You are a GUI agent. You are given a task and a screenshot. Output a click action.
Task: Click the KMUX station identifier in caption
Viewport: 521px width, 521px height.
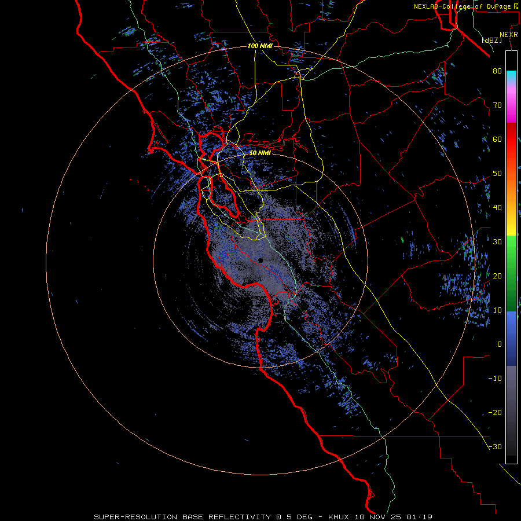340,517
